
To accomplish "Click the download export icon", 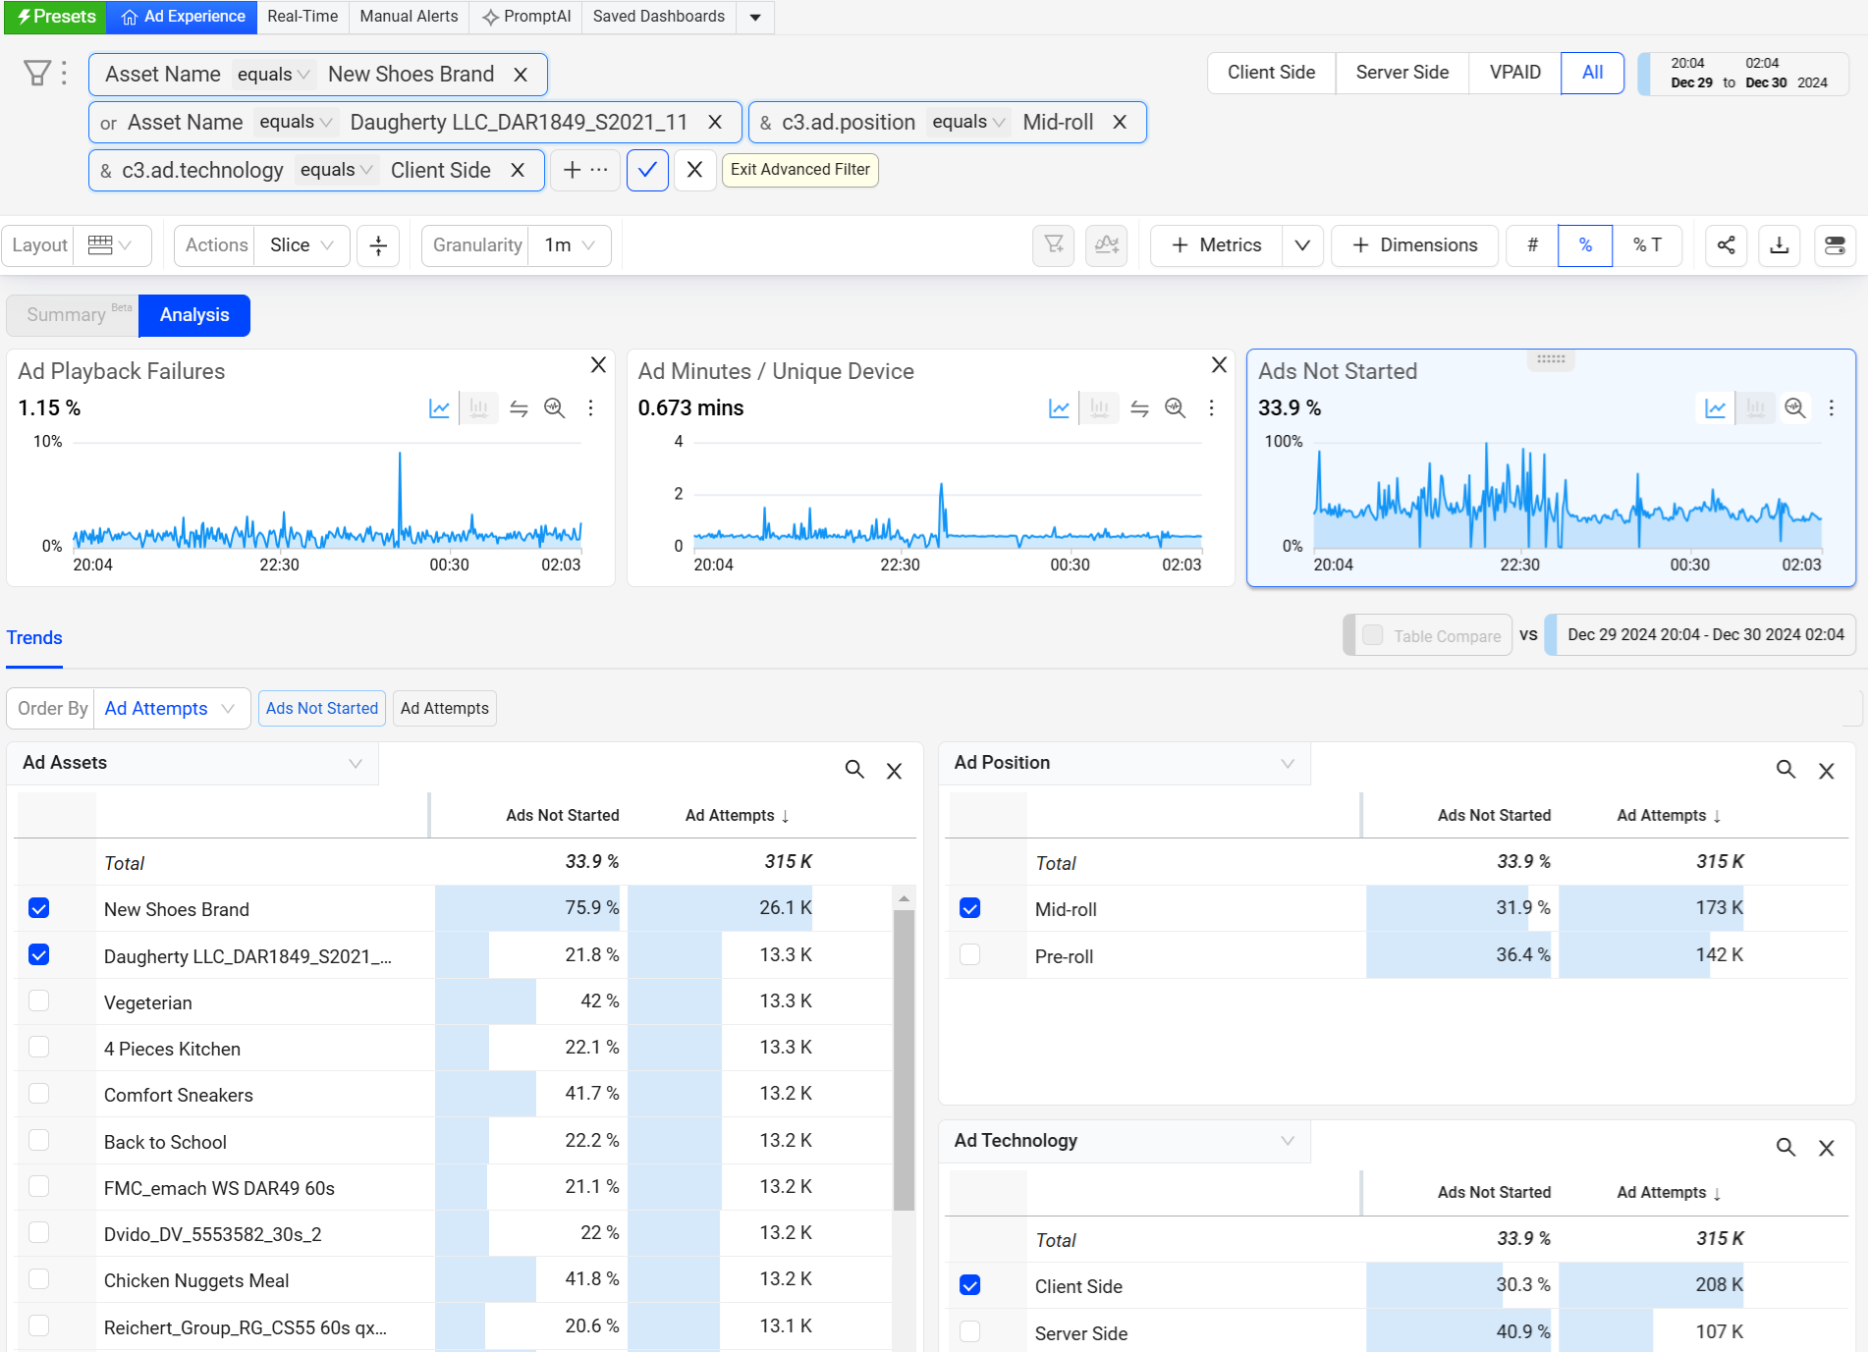I will pyautogui.click(x=1779, y=245).
